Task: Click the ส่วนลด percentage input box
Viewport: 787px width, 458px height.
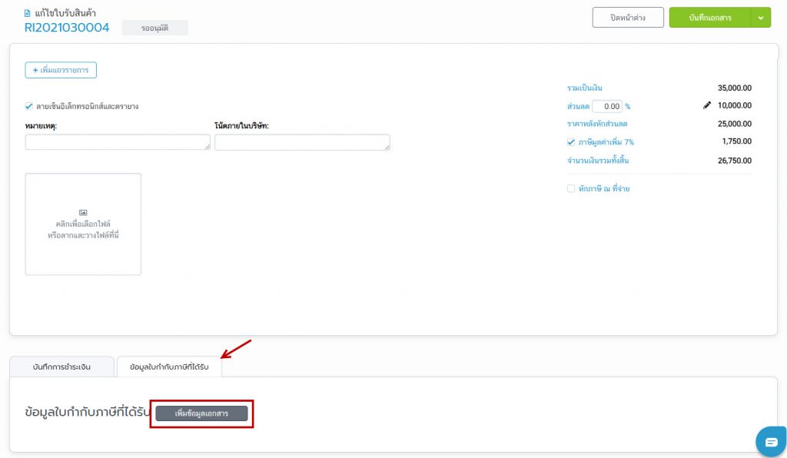Action: click(606, 106)
